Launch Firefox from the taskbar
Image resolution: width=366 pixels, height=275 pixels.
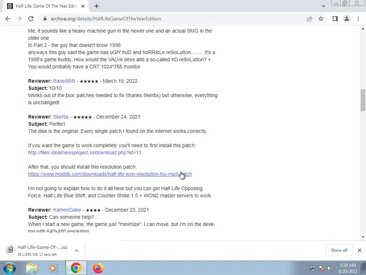(98, 268)
